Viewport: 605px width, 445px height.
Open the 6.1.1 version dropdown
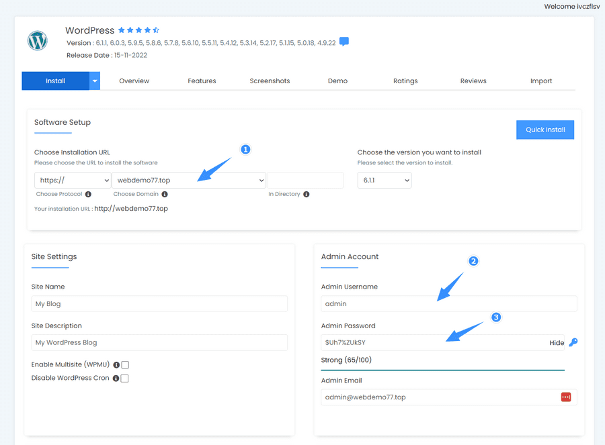pyautogui.click(x=385, y=180)
